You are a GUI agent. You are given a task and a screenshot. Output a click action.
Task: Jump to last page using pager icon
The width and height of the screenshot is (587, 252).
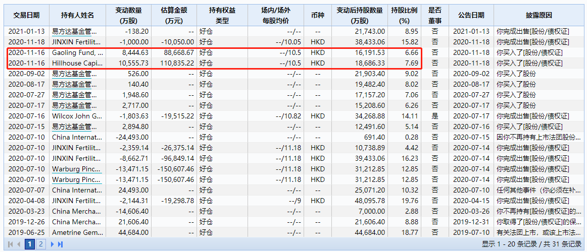pyautogui.click(x=60, y=244)
